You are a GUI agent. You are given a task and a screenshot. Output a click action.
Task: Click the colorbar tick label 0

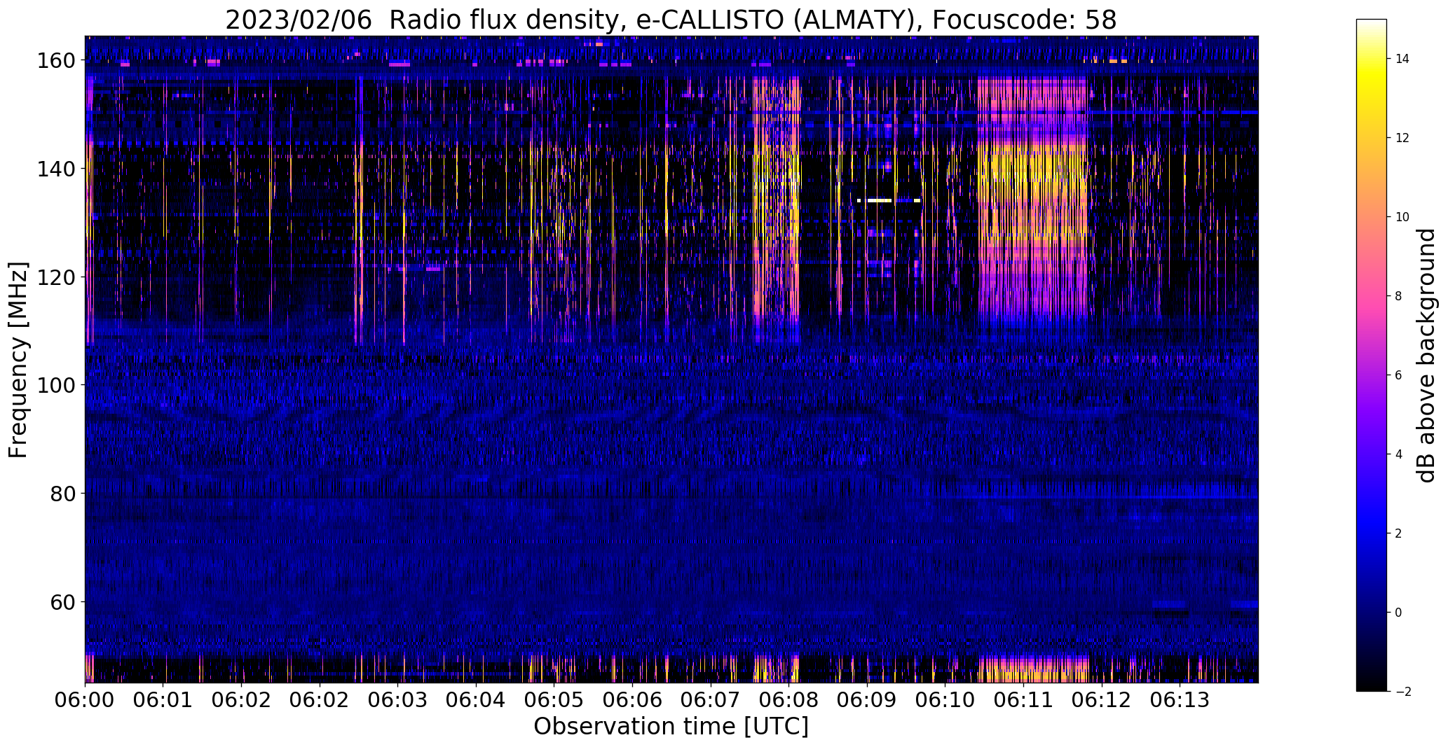[1398, 613]
